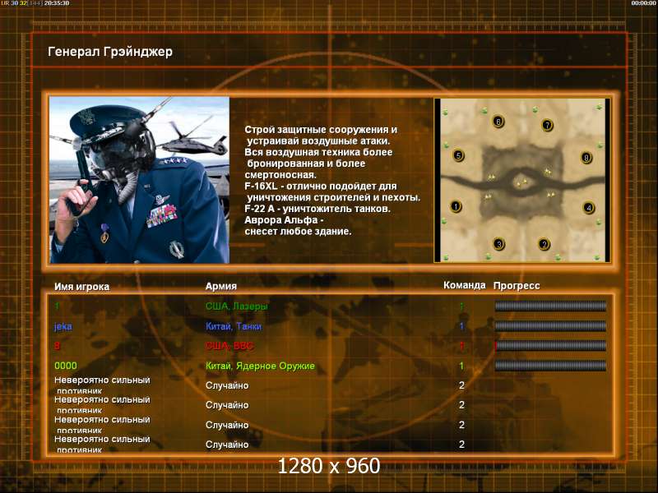Click the line 'снесет любое здание.'
Viewport: 658px width, 493px height.
click(298, 232)
